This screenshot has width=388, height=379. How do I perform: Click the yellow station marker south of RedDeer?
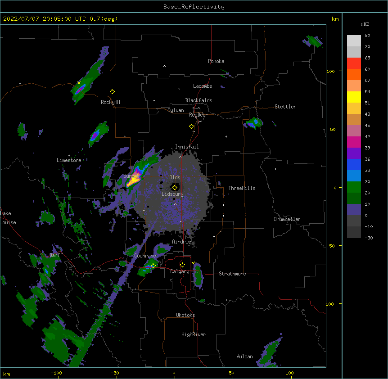tap(191, 126)
